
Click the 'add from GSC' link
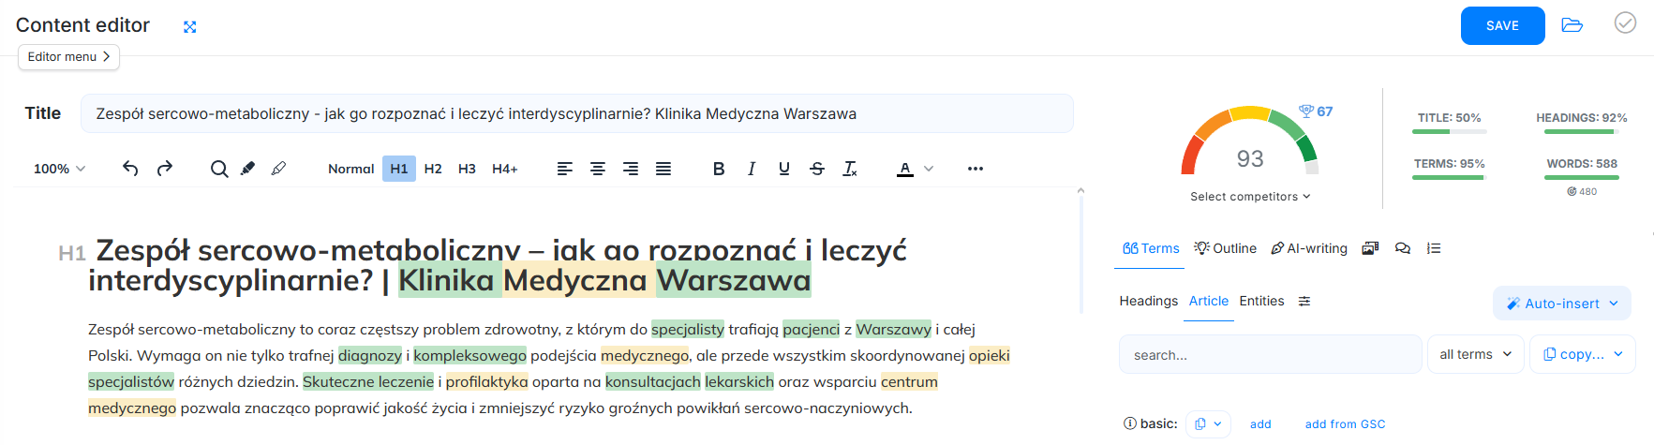coord(1345,424)
